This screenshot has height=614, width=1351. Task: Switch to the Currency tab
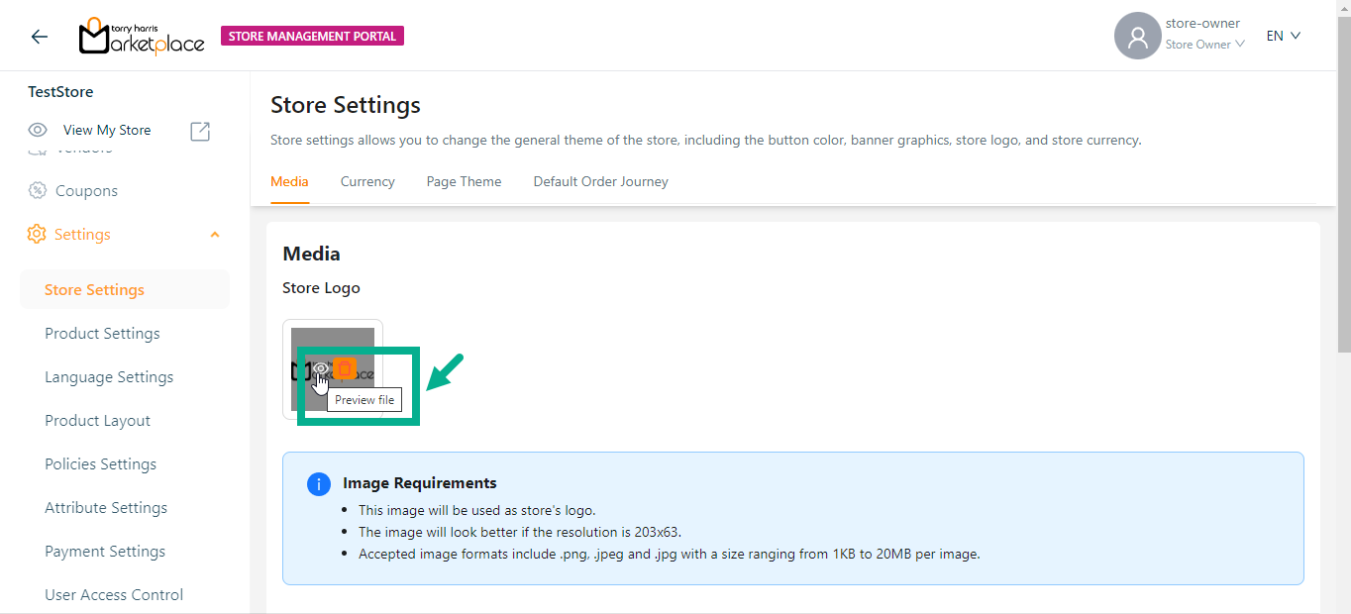coord(367,182)
